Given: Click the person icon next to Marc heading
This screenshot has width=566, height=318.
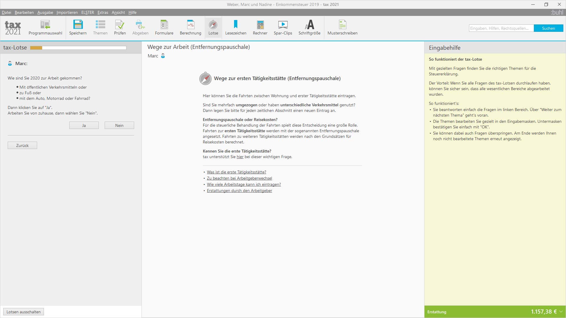Looking at the screenshot, I should click(163, 56).
